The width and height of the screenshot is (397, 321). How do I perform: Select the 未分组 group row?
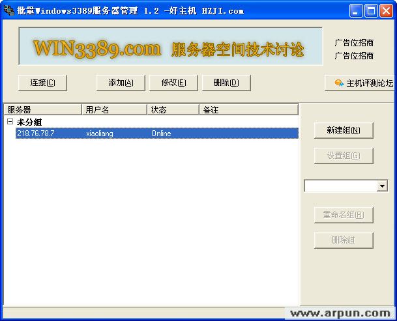click(29, 122)
